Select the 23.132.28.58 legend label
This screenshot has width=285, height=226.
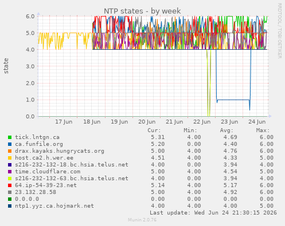pos(36,192)
